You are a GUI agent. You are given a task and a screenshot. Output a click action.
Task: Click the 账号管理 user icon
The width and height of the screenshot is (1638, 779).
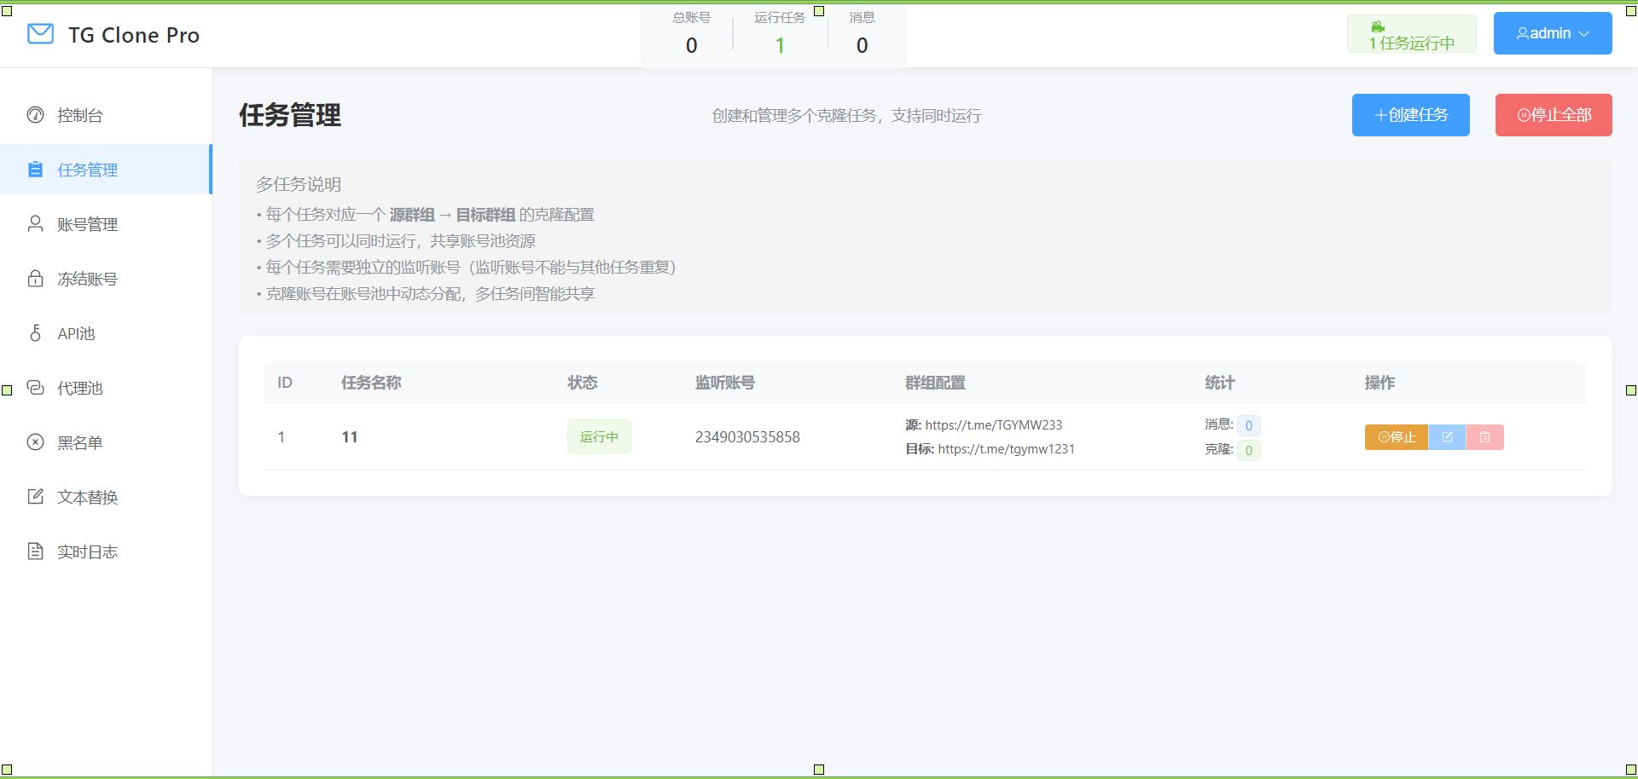pos(35,224)
